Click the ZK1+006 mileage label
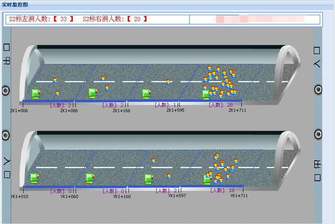The height and width of the screenshot is (224, 335). pyautogui.click(x=19, y=111)
